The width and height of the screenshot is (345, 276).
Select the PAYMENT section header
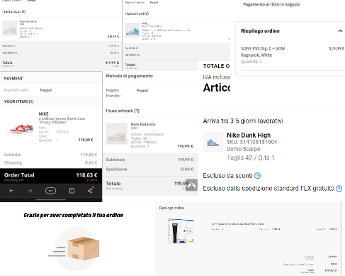tap(13, 79)
